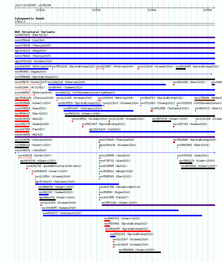
Task: Click the 21320k ruler position label
Action: tap(40, 10)
